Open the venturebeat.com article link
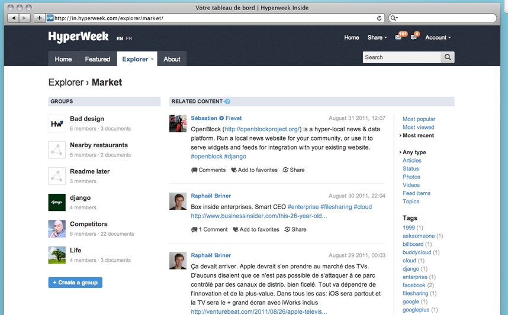This screenshot has width=508, height=315. click(x=259, y=312)
